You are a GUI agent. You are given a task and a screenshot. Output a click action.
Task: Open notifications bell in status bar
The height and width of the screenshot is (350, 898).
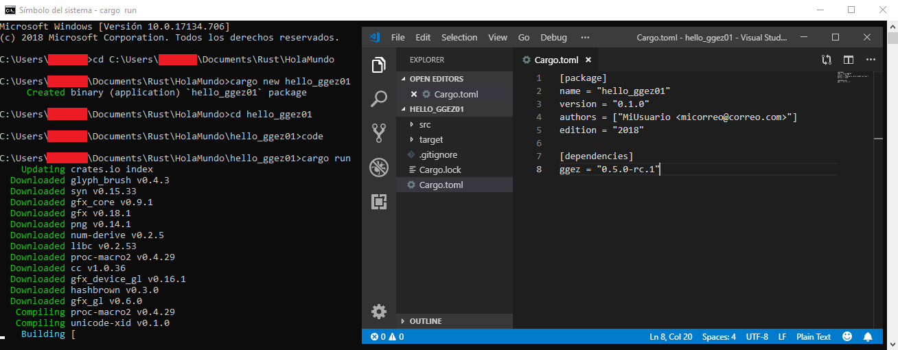coord(868,337)
